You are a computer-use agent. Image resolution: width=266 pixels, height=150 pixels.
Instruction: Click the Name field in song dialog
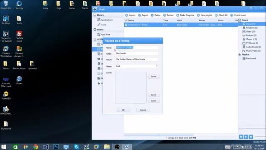coord(137,47)
